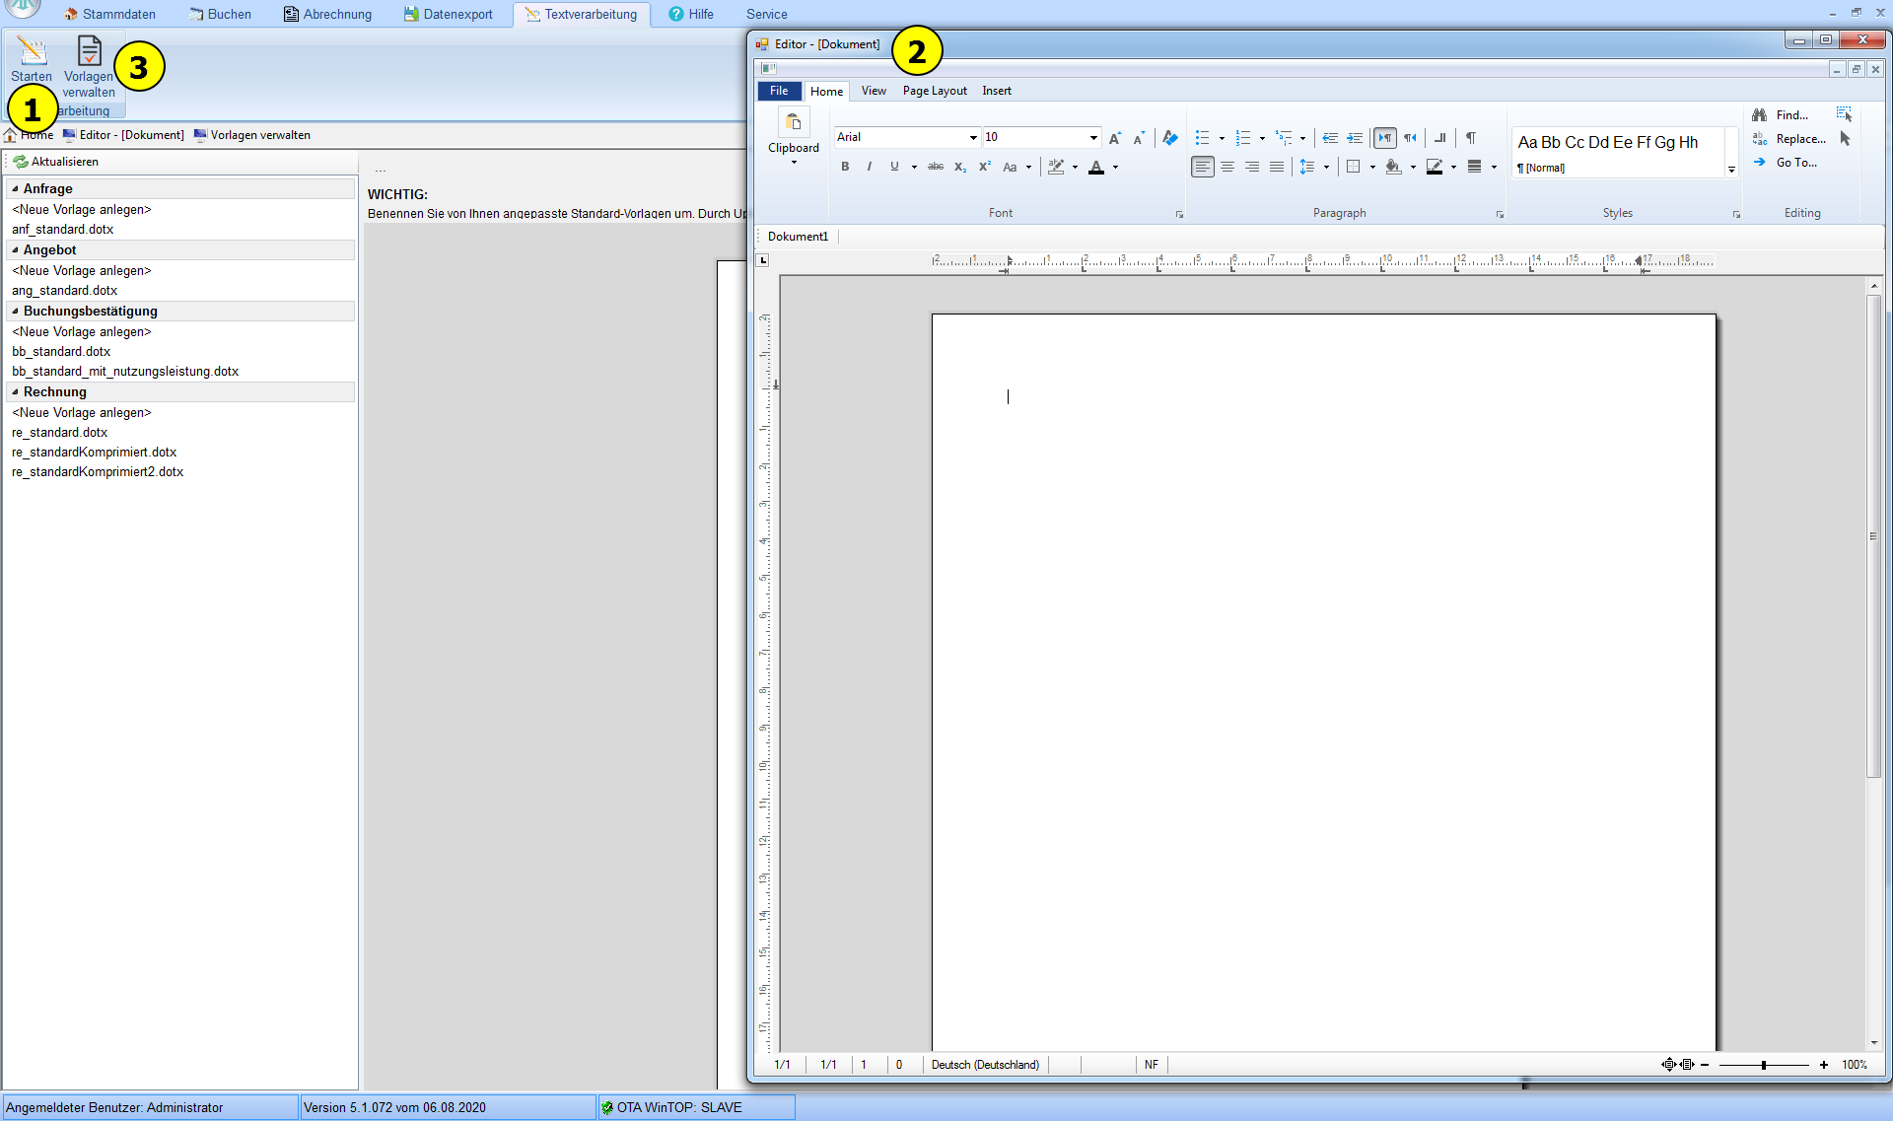Decrease paragraph indent

[1329, 138]
